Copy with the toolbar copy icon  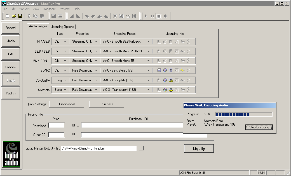click(35, 16)
